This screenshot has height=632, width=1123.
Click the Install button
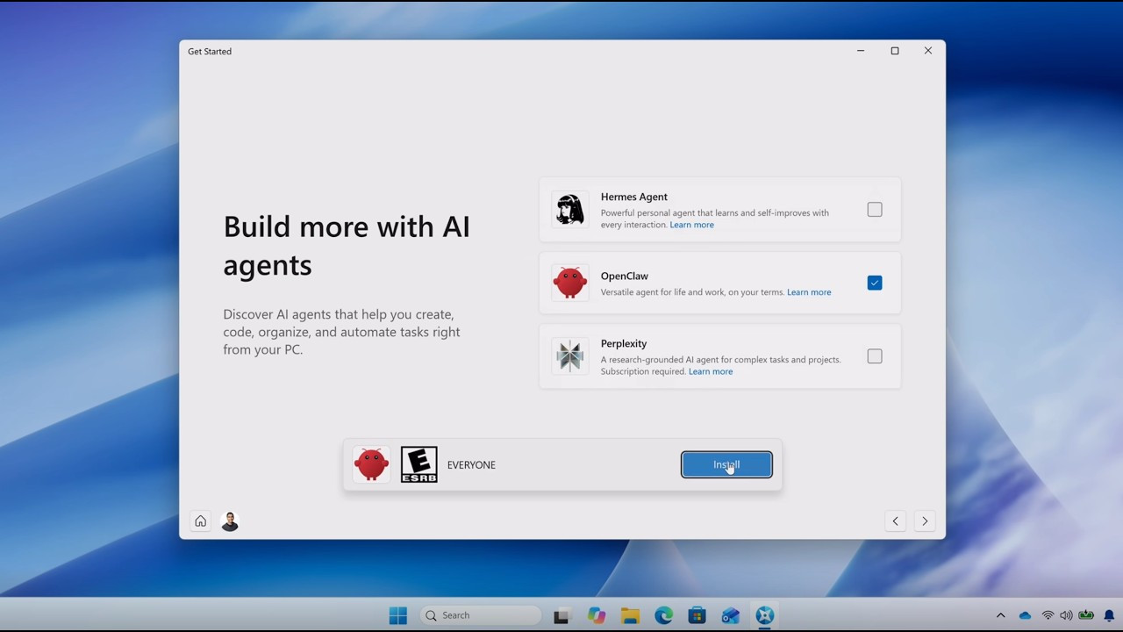point(726,464)
